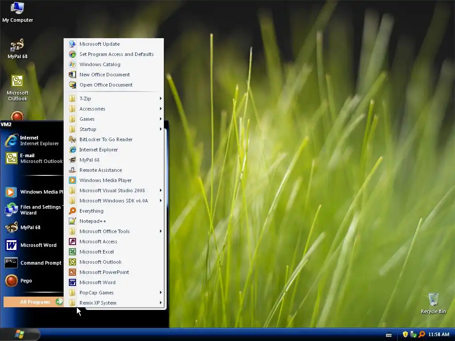Click the BitLocker To Go Reader icon
455x341 pixels.
[72, 139]
